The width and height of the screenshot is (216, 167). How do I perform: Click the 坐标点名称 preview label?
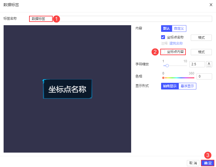67,89
